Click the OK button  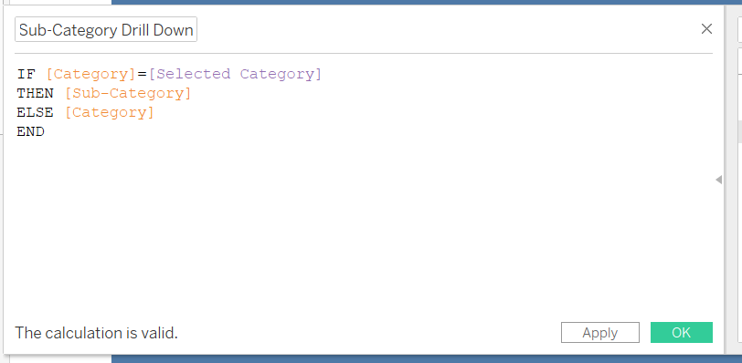tap(682, 333)
